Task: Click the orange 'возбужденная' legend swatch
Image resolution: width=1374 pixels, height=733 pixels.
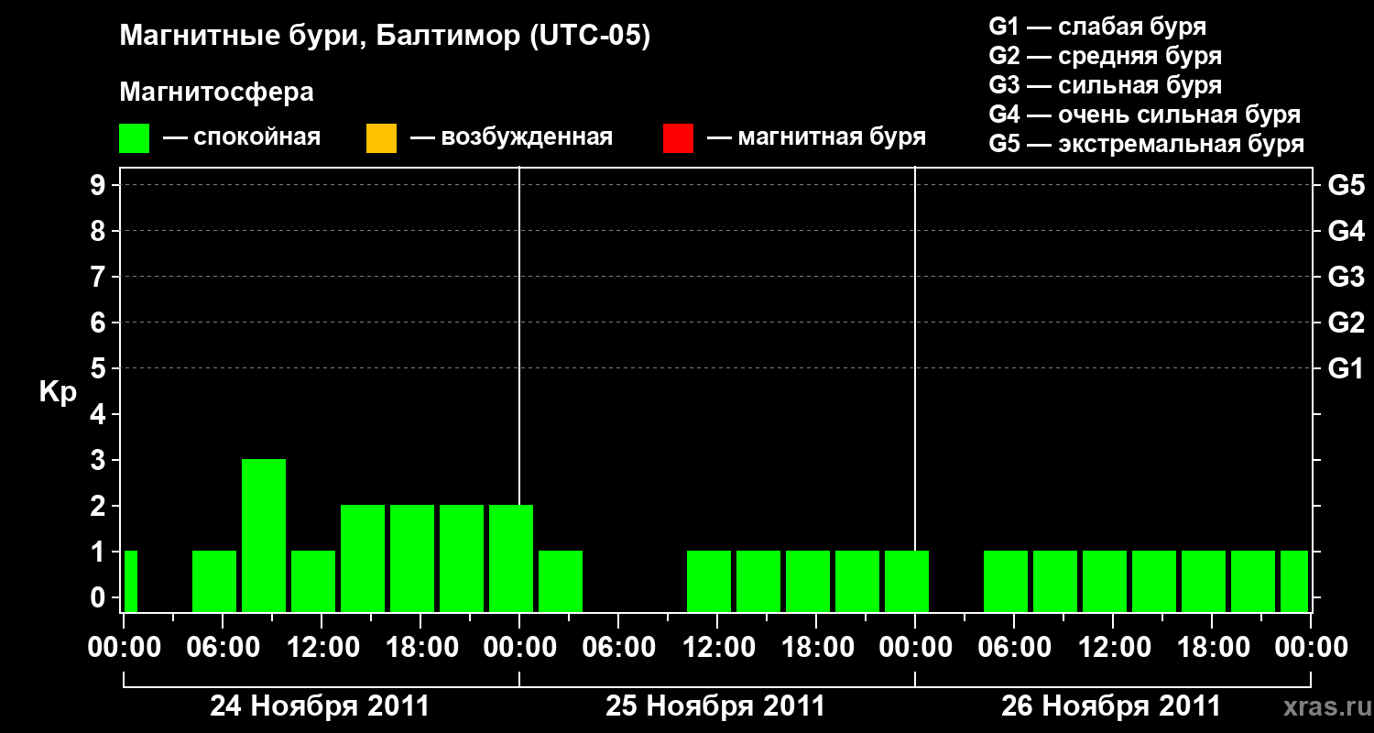Action: (x=381, y=138)
